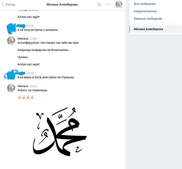
Task: Open the three-dots actions menu
Action: (108, 5)
